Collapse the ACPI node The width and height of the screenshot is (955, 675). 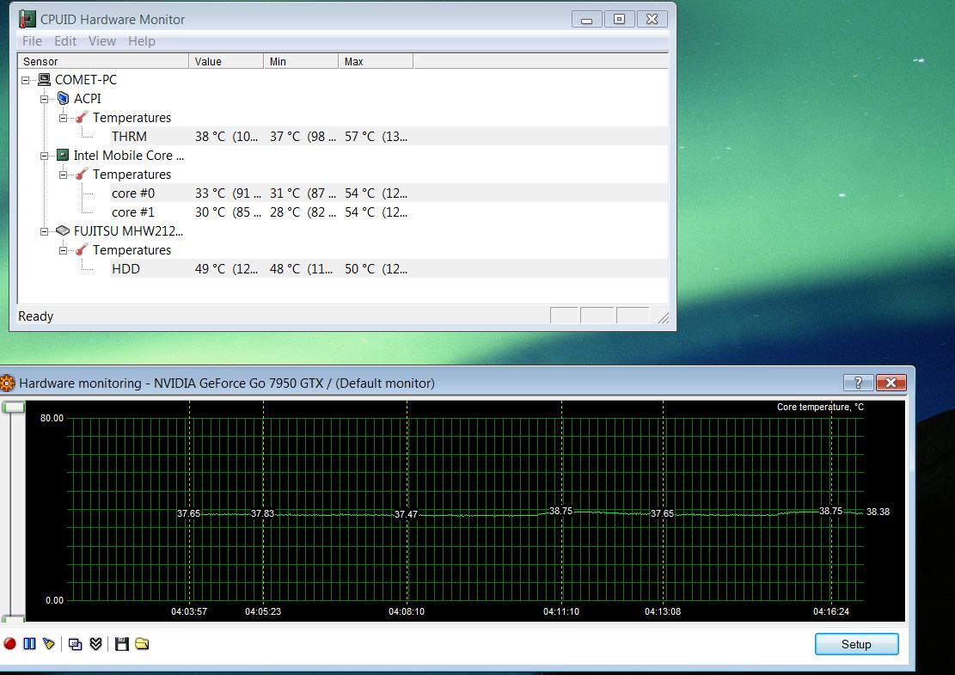[x=44, y=99]
